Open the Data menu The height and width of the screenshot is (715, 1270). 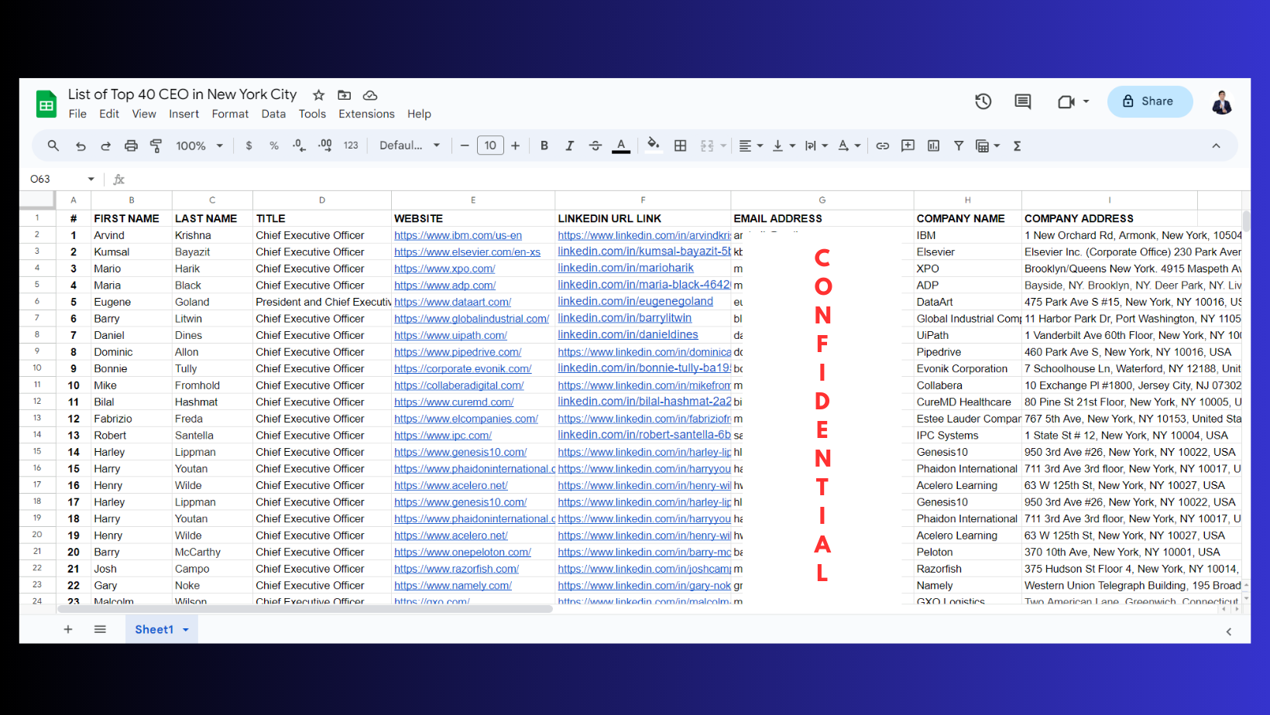coord(273,114)
